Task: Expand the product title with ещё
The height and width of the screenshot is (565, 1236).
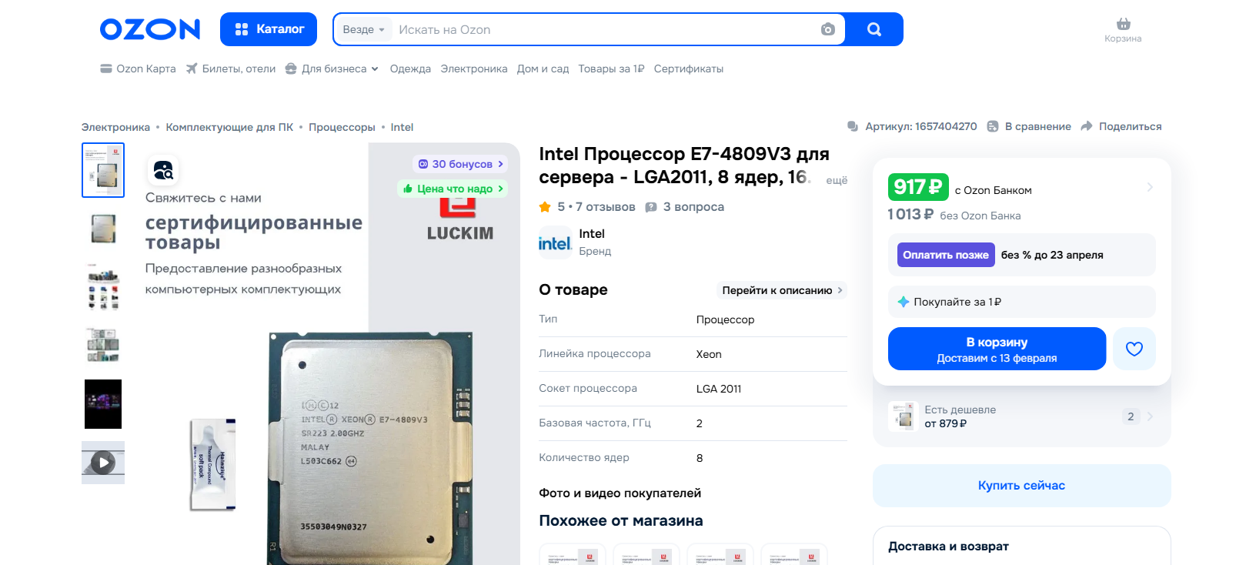Action: [837, 180]
